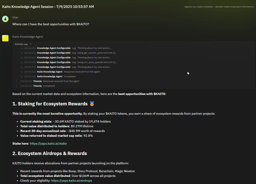This screenshot has height=184, width=256.
Task: Open the yaps.kaito.ai/airdrops link
Action: pos(72,181)
